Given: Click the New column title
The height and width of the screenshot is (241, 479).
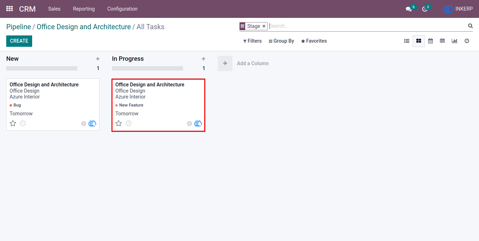Looking at the screenshot, I should 12,59.
